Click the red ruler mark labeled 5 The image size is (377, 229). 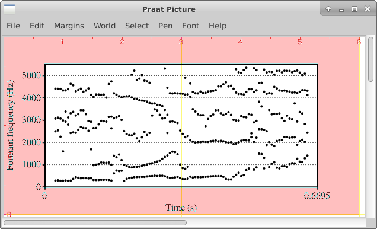coord(299,42)
